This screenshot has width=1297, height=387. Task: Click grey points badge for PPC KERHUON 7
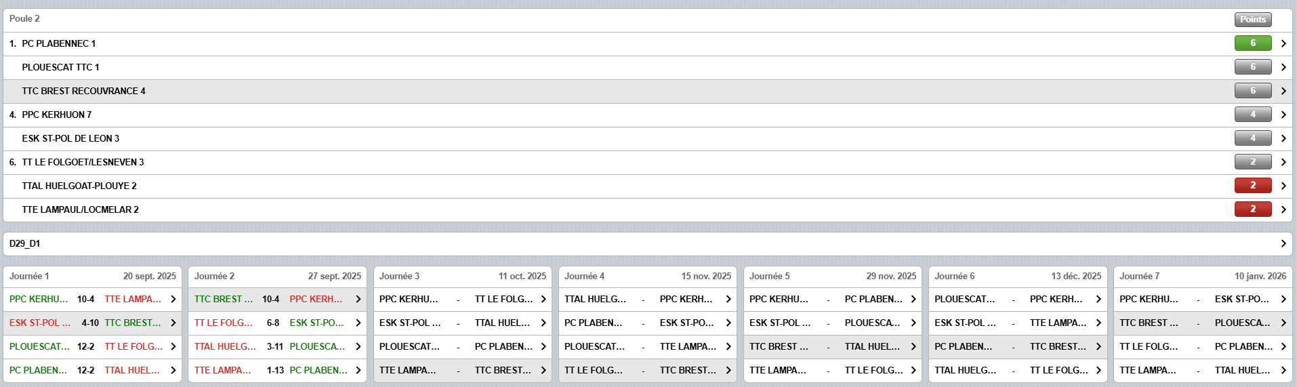(1252, 115)
